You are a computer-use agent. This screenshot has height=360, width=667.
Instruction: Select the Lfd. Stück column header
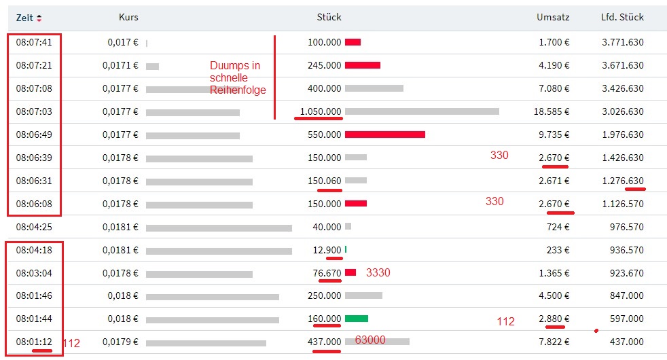pyautogui.click(x=622, y=18)
